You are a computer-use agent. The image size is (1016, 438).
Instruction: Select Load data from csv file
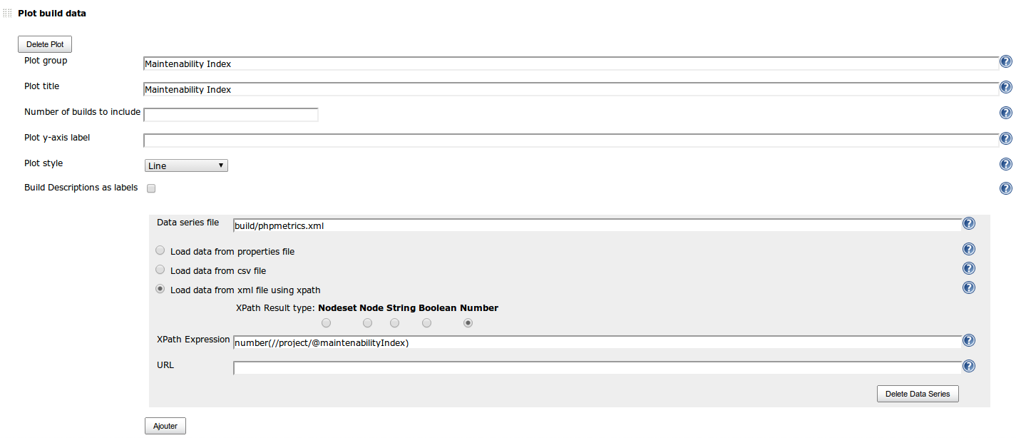160,270
